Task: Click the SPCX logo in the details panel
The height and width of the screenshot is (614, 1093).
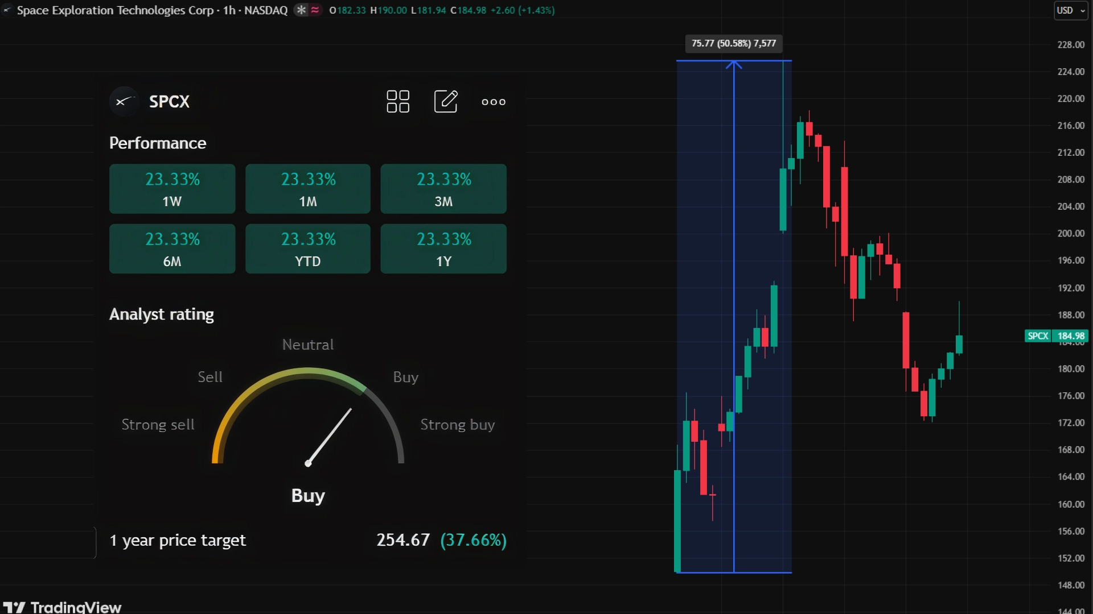Action: pos(124,102)
